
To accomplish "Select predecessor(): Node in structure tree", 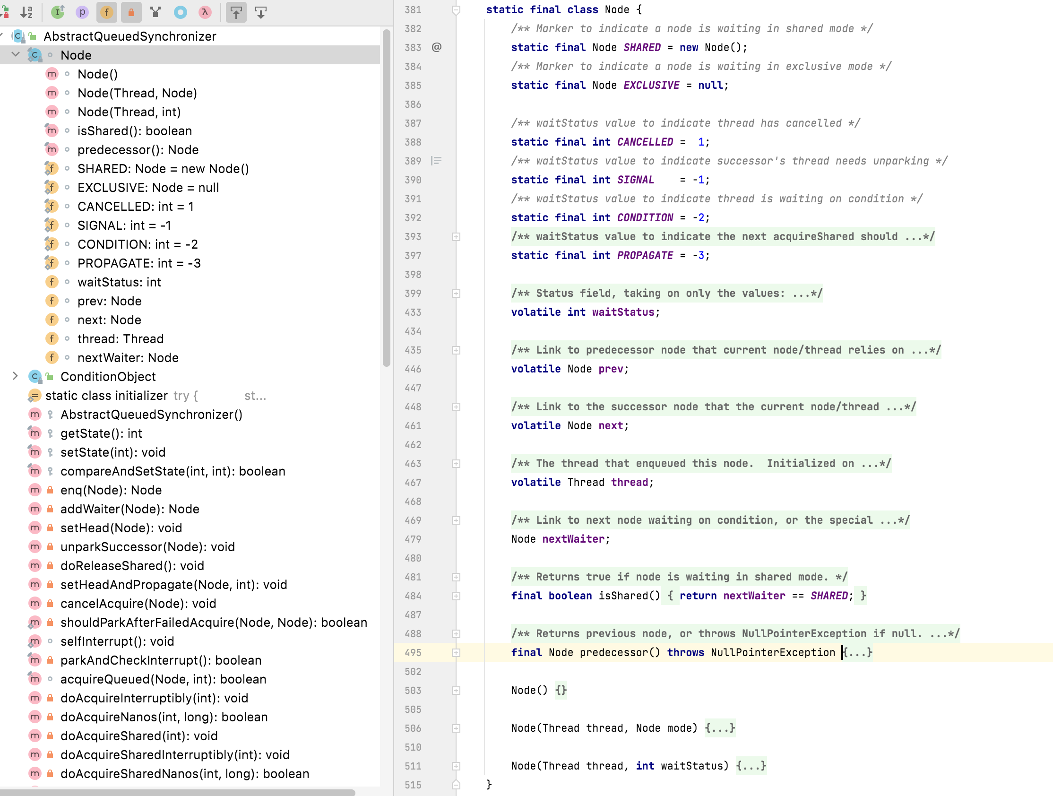I will coord(138,149).
